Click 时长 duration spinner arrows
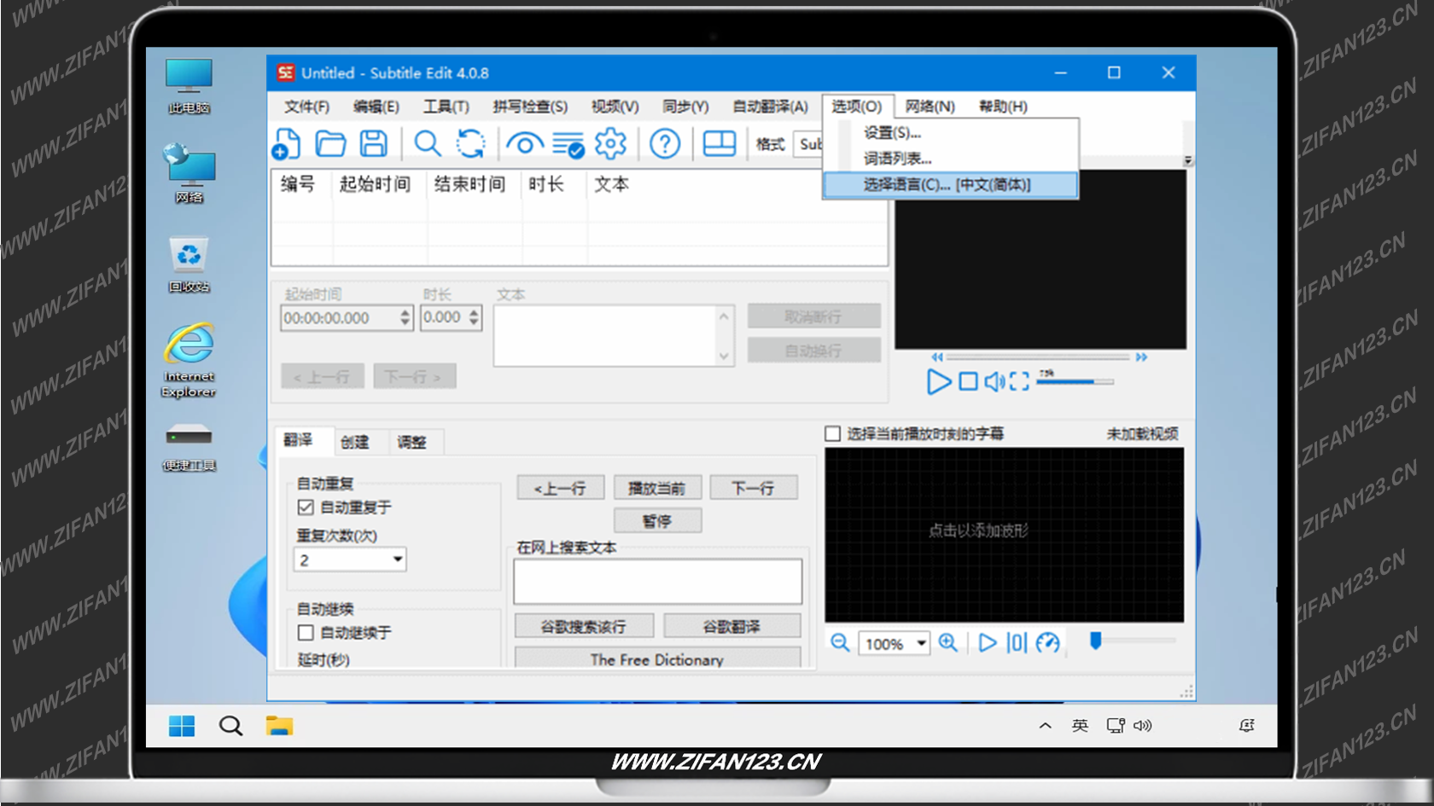 pos(474,318)
